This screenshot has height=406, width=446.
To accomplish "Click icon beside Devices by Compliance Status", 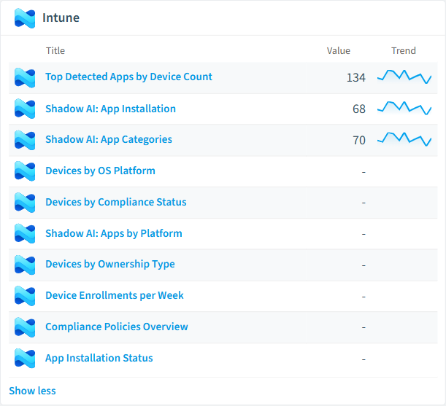I will pos(25,203).
